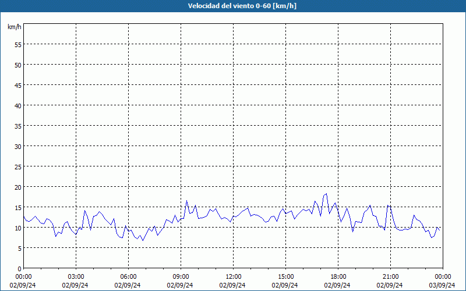Image resolution: width=466 pixels, height=291 pixels.
Task: Click the chart title 'Velocidad del viento 0-60 [km/h]'
Action: click(242, 6)
